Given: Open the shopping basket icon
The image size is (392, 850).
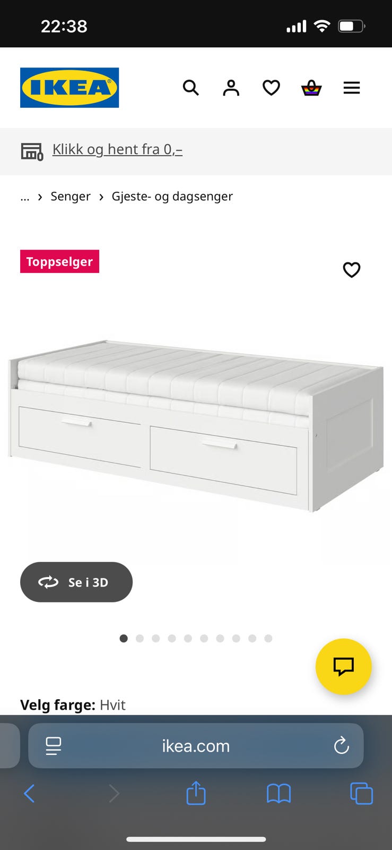Looking at the screenshot, I should pos(311,88).
